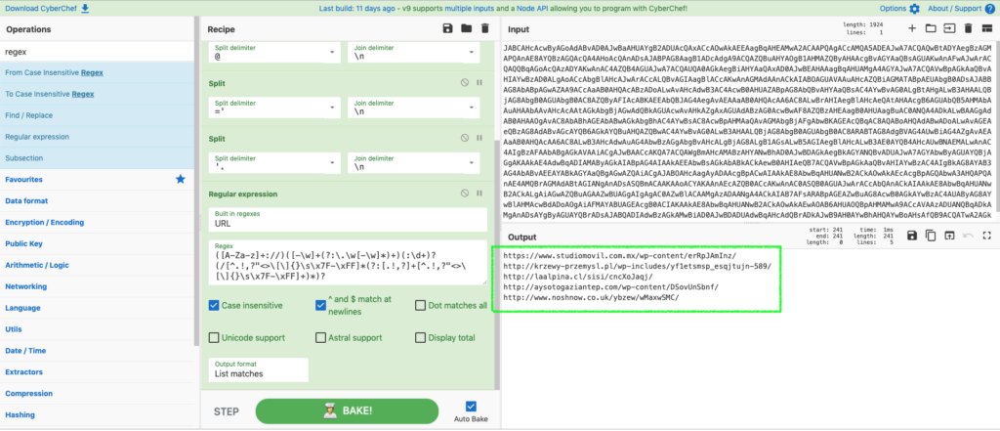Screen dimensions: 1000x431
Task: Clear recipe with trash icon
Action: pyautogui.click(x=484, y=29)
